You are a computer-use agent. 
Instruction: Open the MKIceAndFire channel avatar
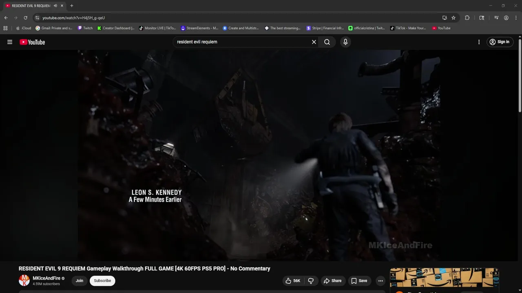click(24, 280)
